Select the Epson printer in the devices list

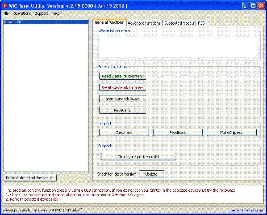click(x=46, y=22)
